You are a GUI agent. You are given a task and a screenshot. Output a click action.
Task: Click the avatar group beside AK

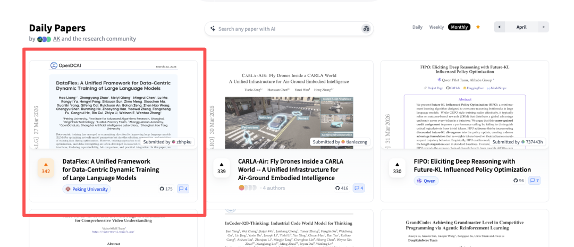click(44, 39)
